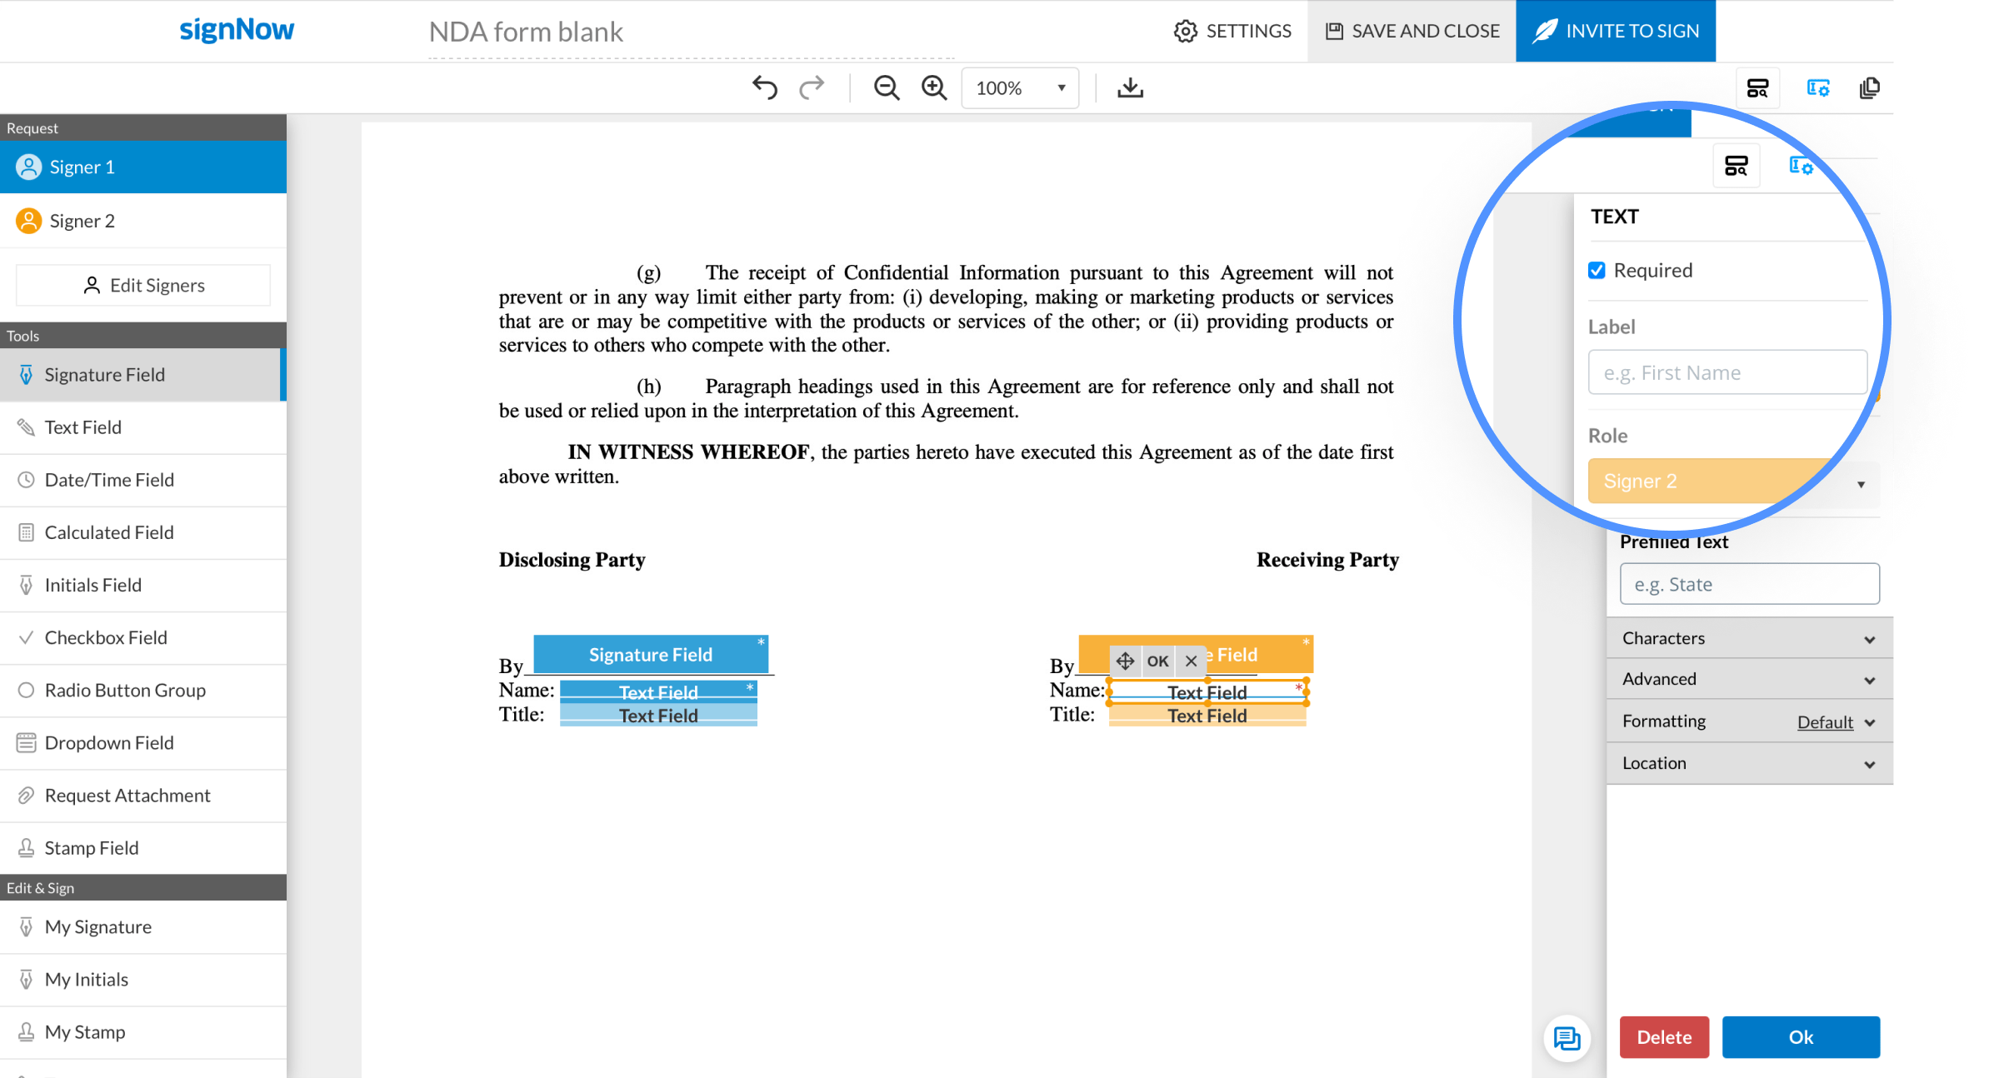The height and width of the screenshot is (1078, 1989).
Task: Toggle the Required checkbox for text field
Action: coord(1596,271)
